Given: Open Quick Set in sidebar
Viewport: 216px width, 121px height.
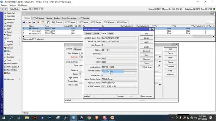Looking at the screenshot, I should 11,13.
